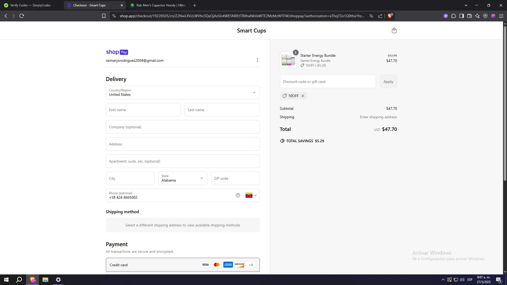Open the translate page icon

click(371, 16)
